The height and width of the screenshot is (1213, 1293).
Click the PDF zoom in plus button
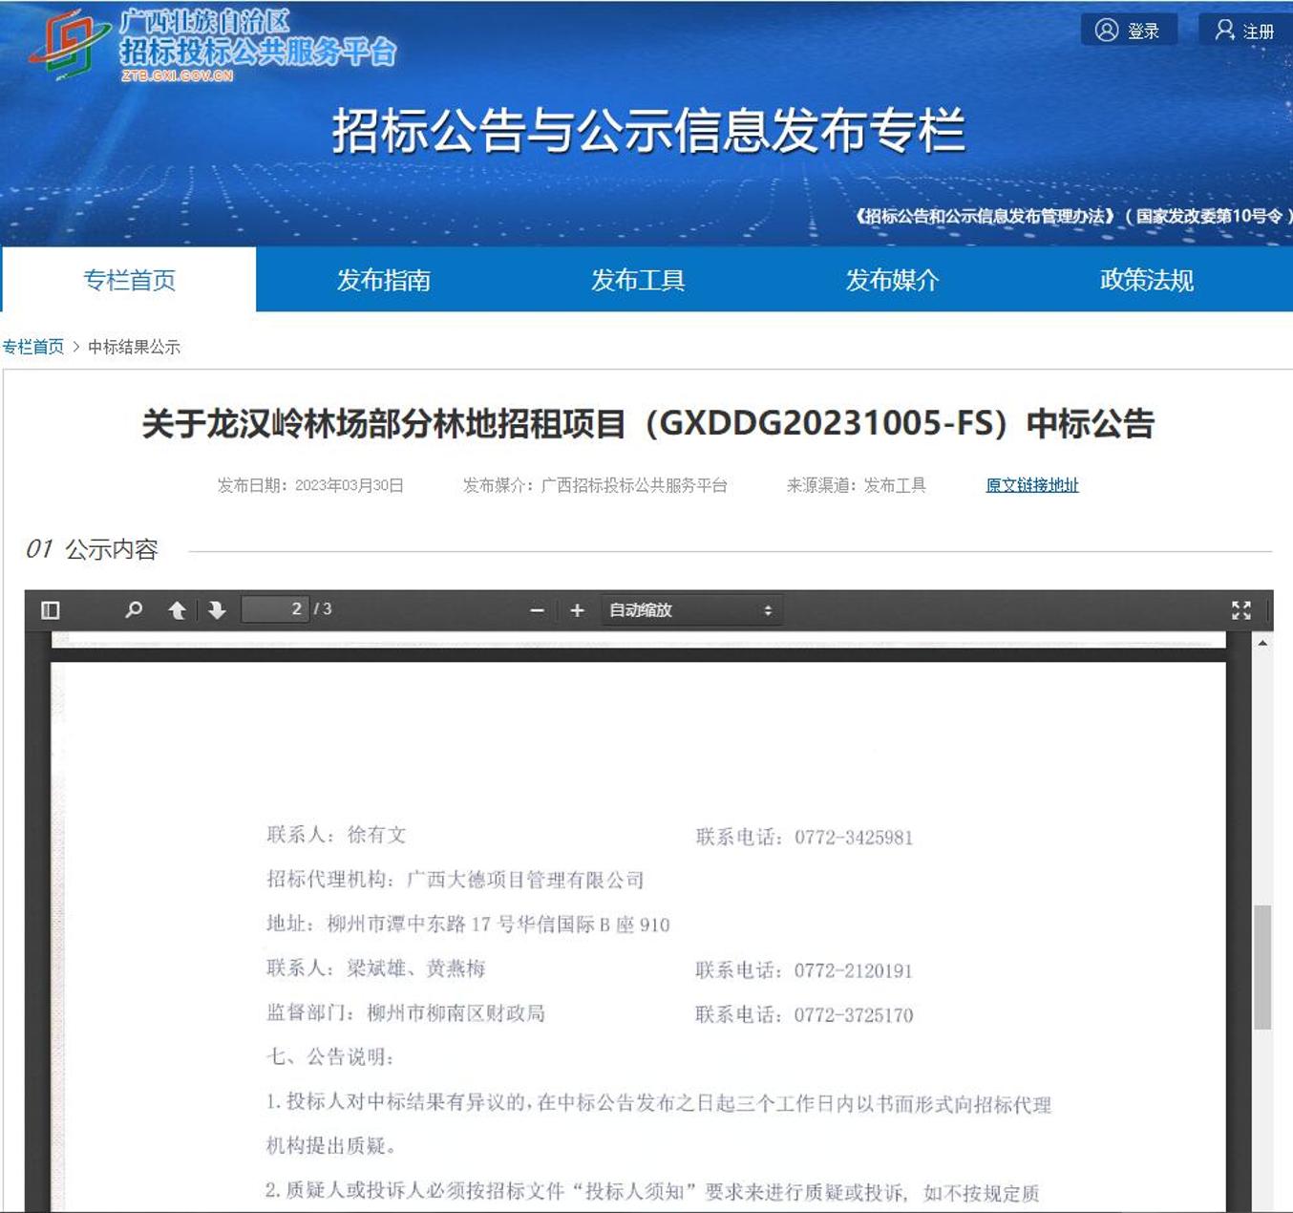[577, 610]
